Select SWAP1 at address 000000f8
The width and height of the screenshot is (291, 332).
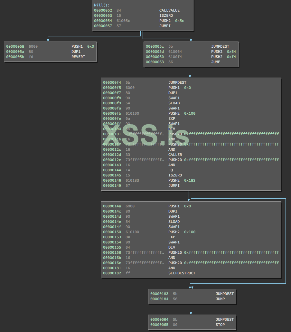174,98
